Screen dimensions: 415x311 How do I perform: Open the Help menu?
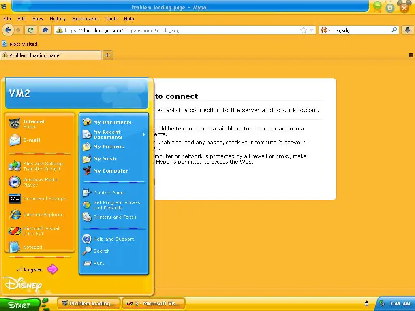pos(129,19)
